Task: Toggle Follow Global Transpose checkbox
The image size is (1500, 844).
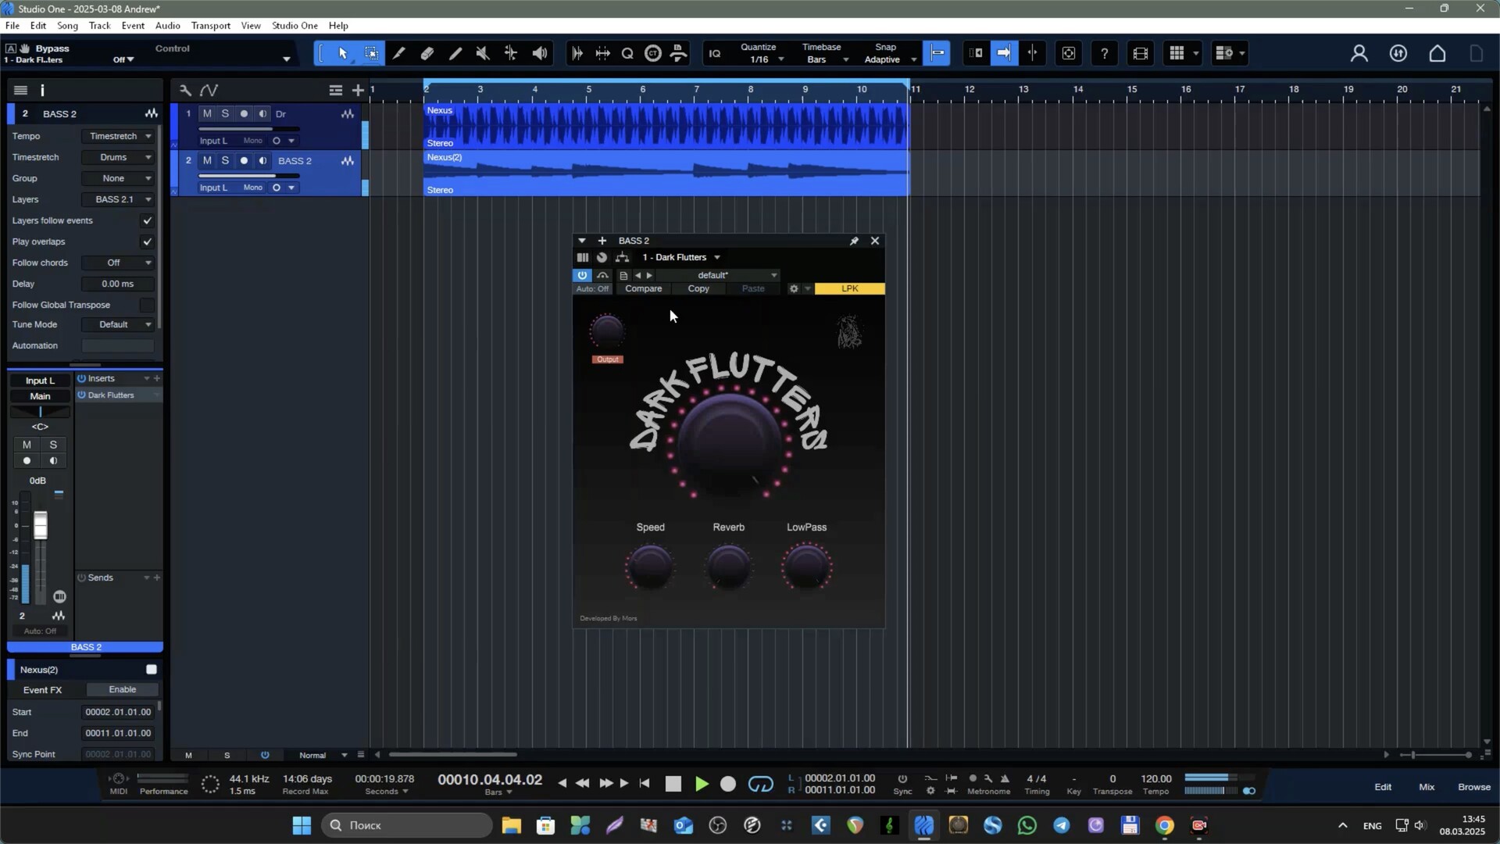Action: [147, 305]
